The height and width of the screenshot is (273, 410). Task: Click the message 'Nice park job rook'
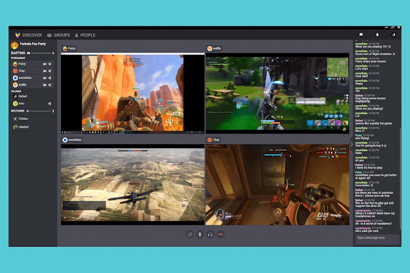click(x=366, y=231)
